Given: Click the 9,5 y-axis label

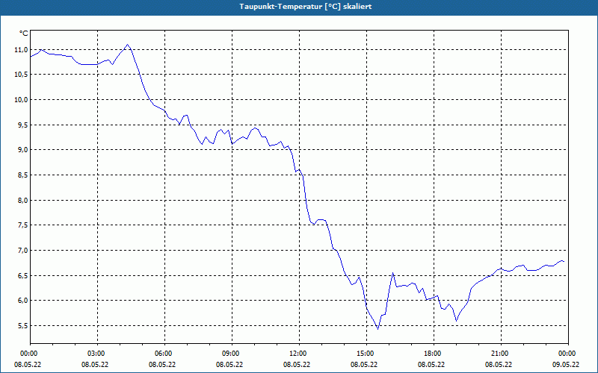Looking at the screenshot, I should [x=22, y=125].
